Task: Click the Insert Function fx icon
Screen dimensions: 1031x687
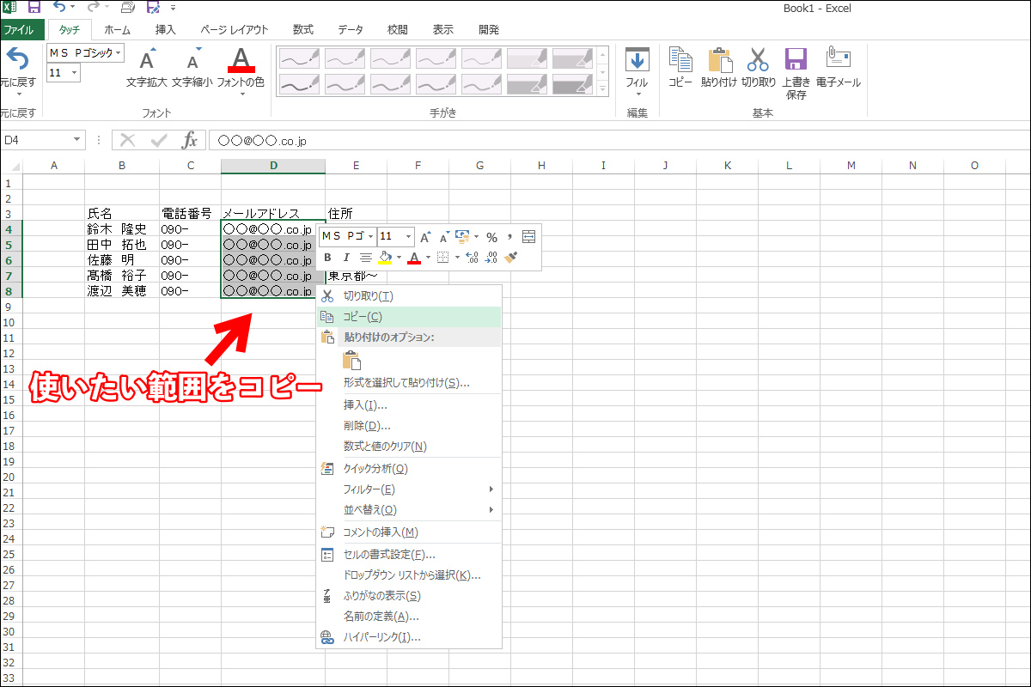Action: pyautogui.click(x=190, y=140)
